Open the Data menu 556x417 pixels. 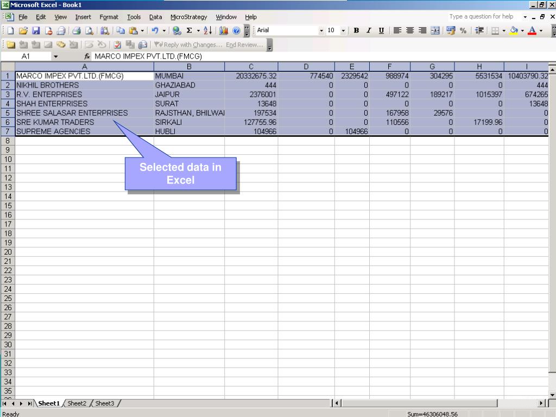pyautogui.click(x=155, y=17)
